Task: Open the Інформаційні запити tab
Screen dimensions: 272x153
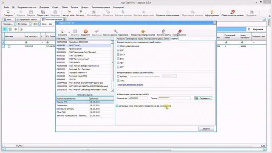Action: coord(28,20)
